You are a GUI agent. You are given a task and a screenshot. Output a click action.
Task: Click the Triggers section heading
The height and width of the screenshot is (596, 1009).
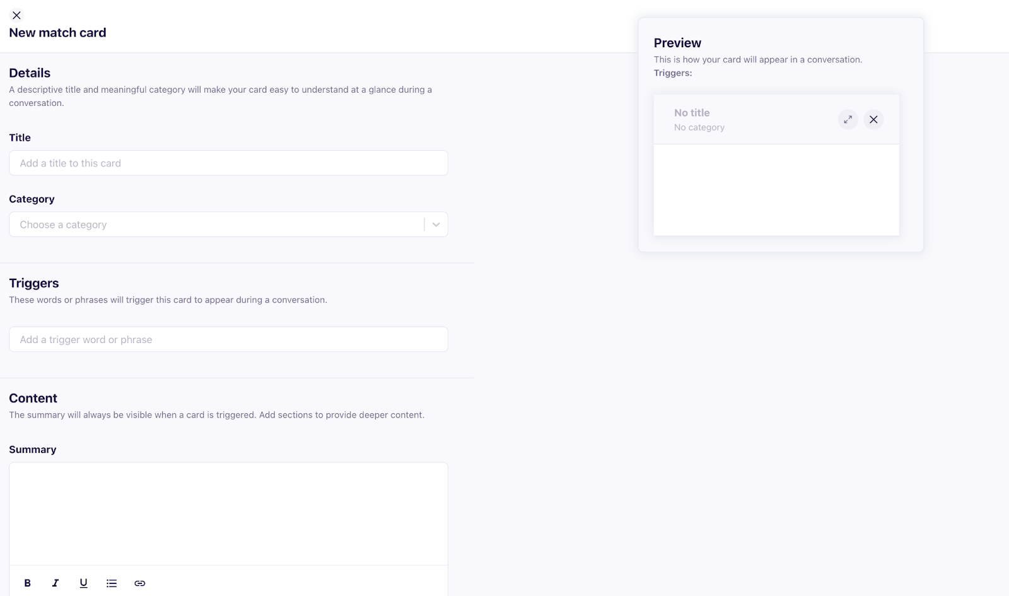34,283
